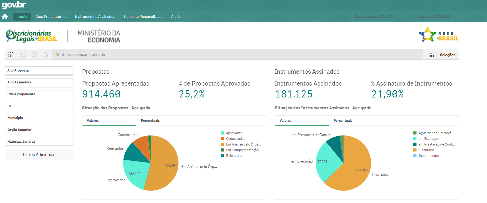This screenshot has width=487, height=203.
Task: Open the UF filter list
Action: point(39,106)
